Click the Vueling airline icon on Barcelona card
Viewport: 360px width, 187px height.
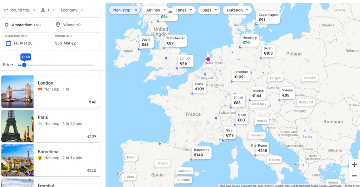(x=40, y=158)
